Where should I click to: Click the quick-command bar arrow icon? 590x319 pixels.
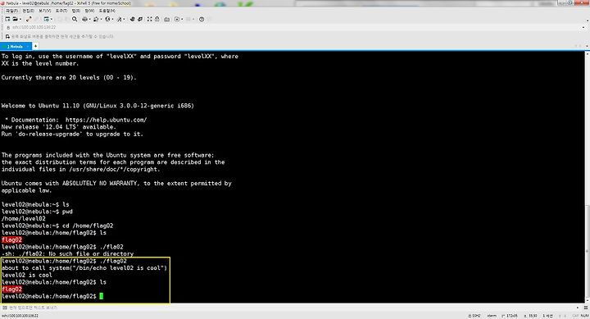(x=7, y=37)
